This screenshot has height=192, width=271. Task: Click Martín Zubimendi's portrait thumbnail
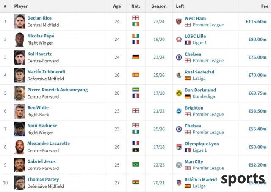tap(19, 75)
